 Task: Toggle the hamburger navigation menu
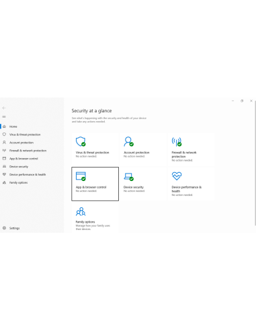point(4,116)
